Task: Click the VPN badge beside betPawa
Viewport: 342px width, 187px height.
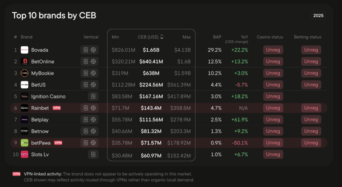Action: 58,143
